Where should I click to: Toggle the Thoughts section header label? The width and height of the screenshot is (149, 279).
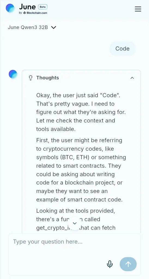click(47, 78)
